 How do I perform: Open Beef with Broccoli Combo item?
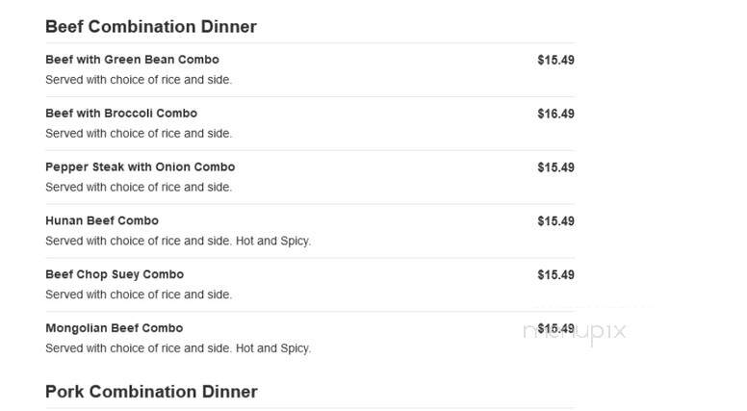tap(121, 114)
